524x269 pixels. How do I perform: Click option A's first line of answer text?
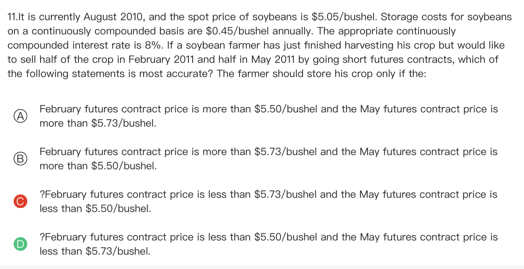pyautogui.click(x=268, y=109)
